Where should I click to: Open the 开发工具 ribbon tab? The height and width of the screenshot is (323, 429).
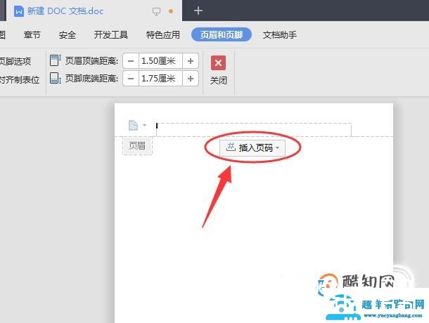point(111,34)
